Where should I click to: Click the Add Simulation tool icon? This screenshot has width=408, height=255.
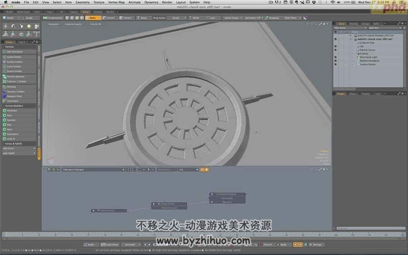pyautogui.click(x=5, y=52)
